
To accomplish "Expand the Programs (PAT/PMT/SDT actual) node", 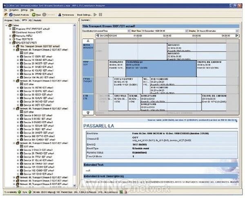I will click(10, 29).
